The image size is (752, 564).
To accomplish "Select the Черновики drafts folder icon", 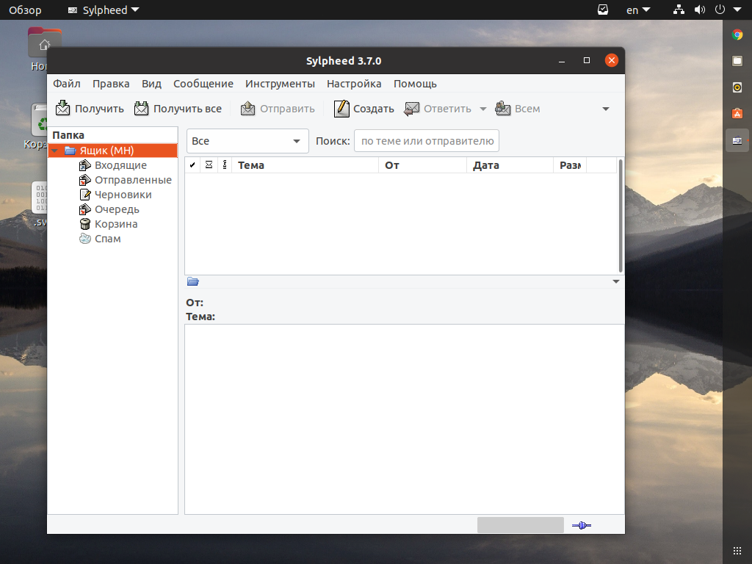I will (85, 195).
